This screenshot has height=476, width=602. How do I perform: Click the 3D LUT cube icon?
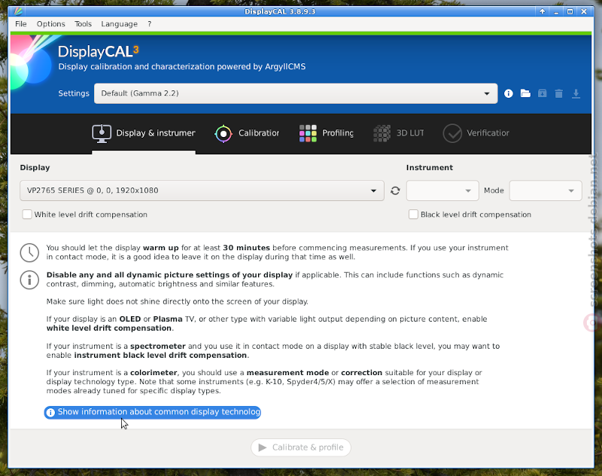coord(382,133)
